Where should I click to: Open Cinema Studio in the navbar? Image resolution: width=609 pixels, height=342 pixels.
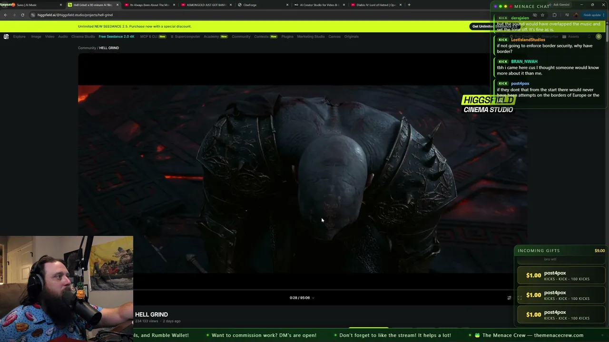point(83,37)
